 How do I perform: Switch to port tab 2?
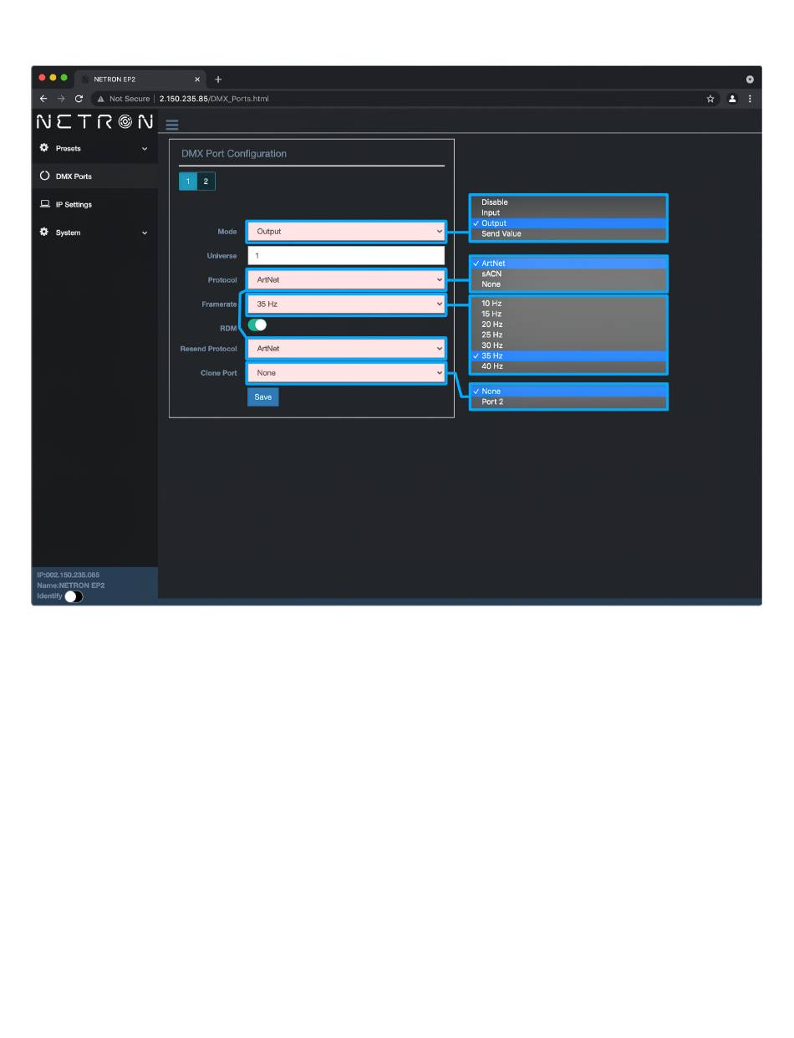(x=206, y=181)
